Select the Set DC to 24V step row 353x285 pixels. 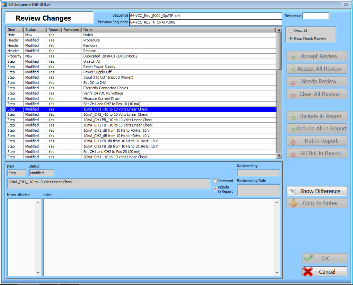(103, 83)
